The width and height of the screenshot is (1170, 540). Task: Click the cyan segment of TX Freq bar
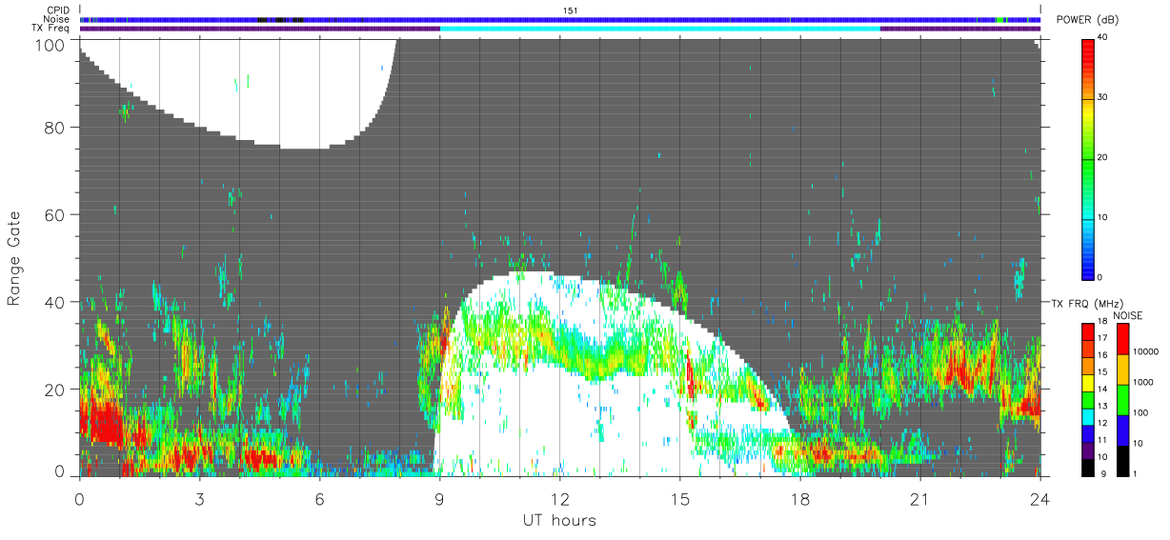click(x=660, y=28)
